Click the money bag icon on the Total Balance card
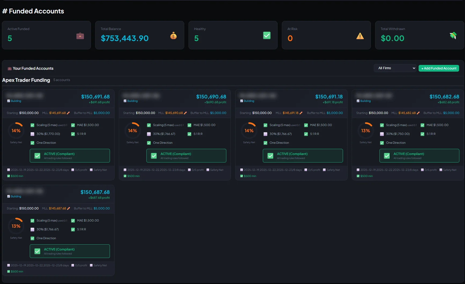 click(x=173, y=35)
